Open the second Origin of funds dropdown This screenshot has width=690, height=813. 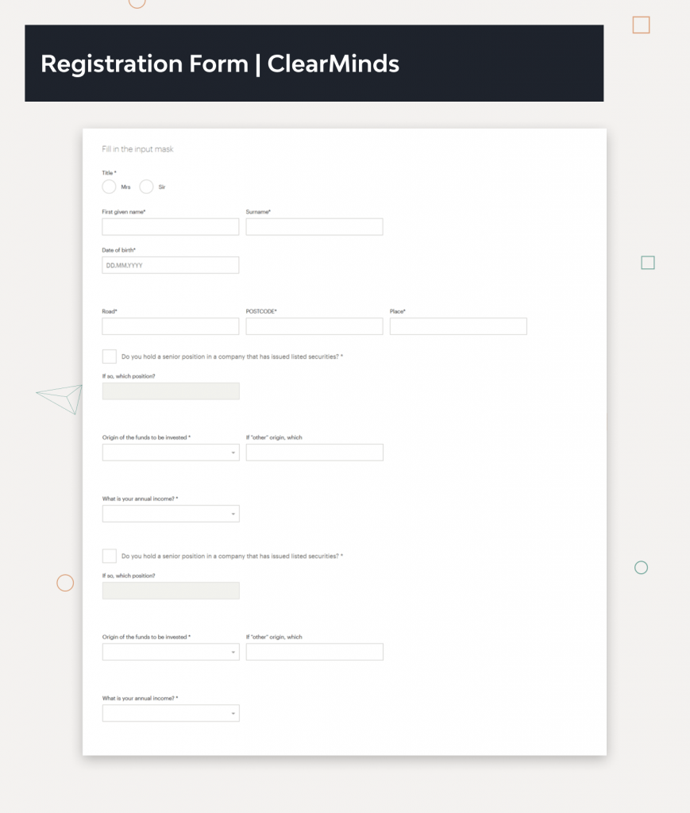click(x=171, y=652)
